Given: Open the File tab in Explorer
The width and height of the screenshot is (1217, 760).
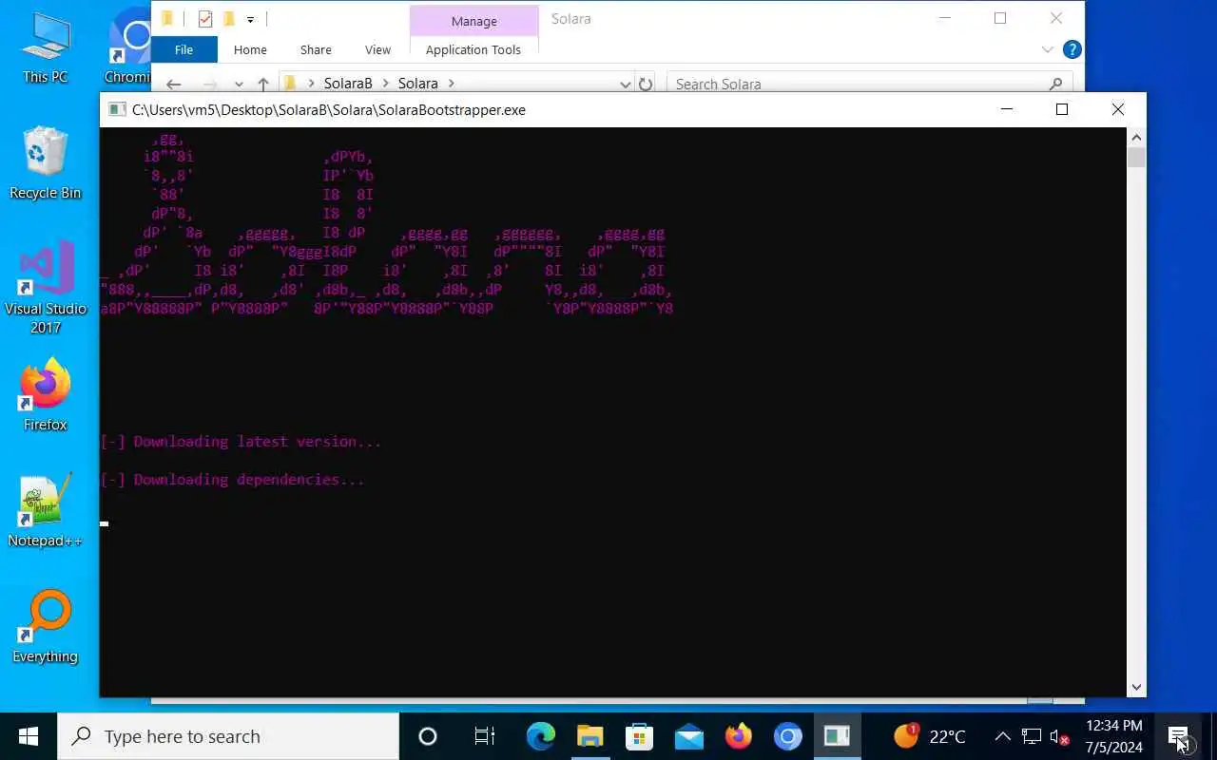Looking at the screenshot, I should click(184, 49).
